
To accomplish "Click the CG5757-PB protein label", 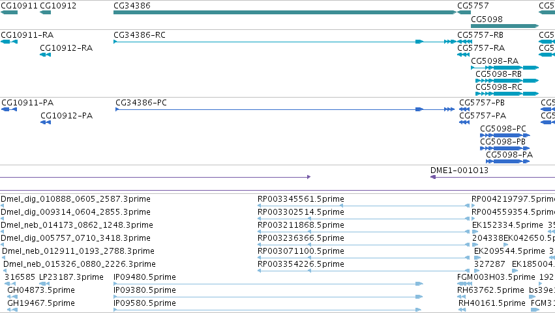I will (482, 103).
